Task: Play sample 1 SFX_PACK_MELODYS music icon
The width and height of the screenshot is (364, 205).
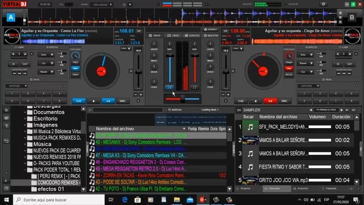Action: click(250, 127)
